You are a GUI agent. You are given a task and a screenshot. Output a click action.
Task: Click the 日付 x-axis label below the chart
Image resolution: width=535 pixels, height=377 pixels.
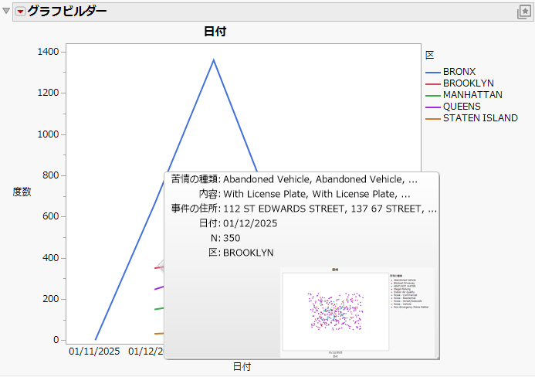coord(242,367)
